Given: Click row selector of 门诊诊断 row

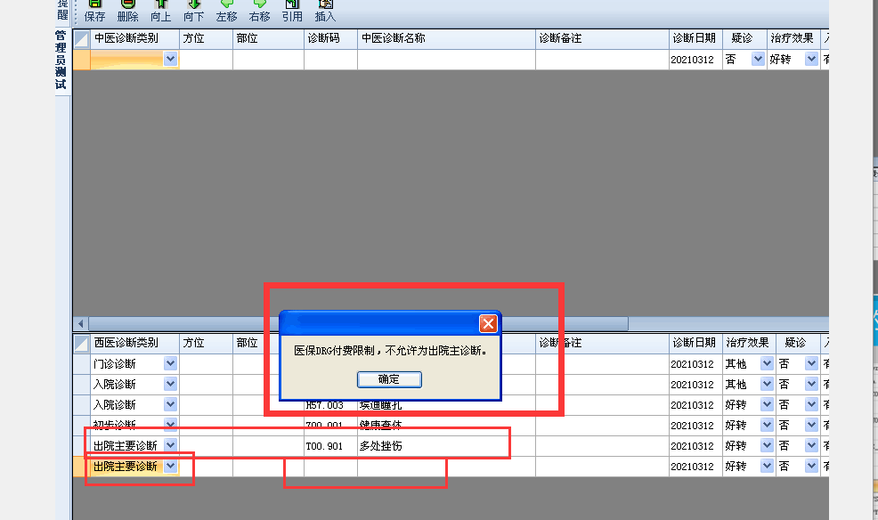Looking at the screenshot, I should [81, 364].
